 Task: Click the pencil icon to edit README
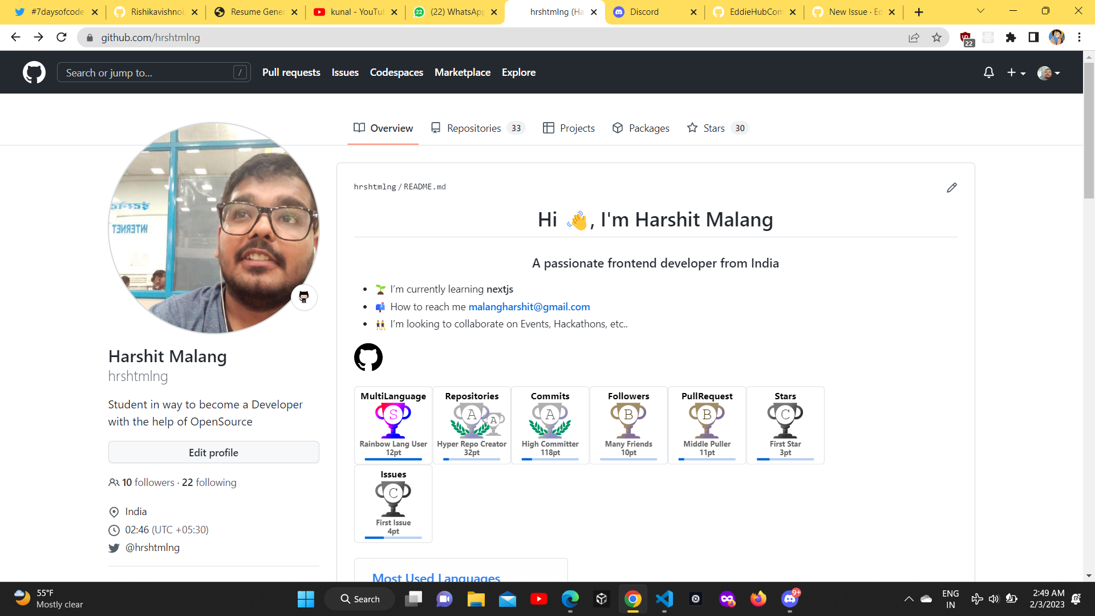click(x=951, y=187)
